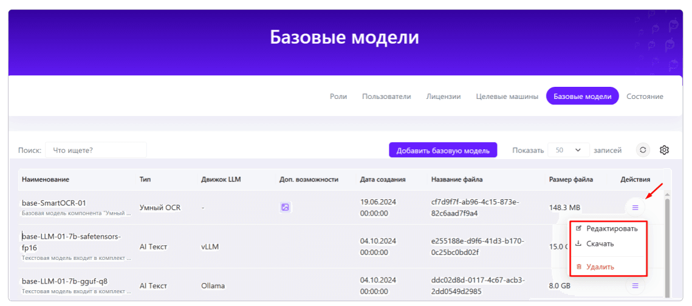The height and width of the screenshot is (306, 692).
Task: Open actions menu for base-SmartOCR-01 row
Action: pyautogui.click(x=635, y=207)
